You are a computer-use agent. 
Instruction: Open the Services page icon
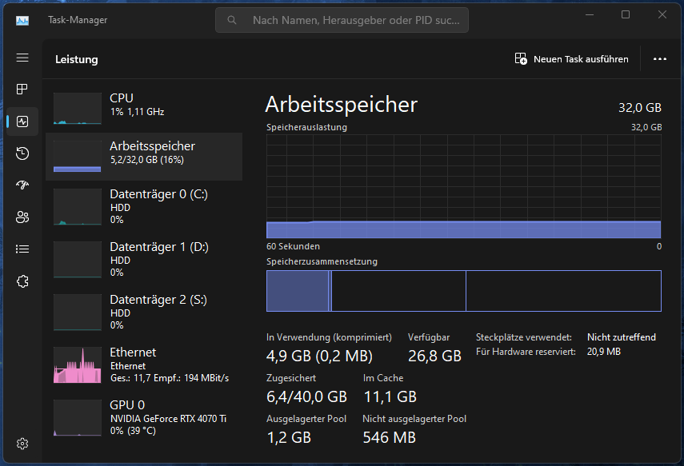pyautogui.click(x=22, y=281)
